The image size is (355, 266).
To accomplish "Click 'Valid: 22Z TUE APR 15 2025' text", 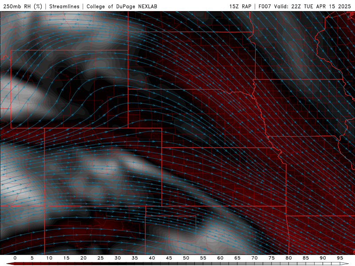I will pos(312,6).
